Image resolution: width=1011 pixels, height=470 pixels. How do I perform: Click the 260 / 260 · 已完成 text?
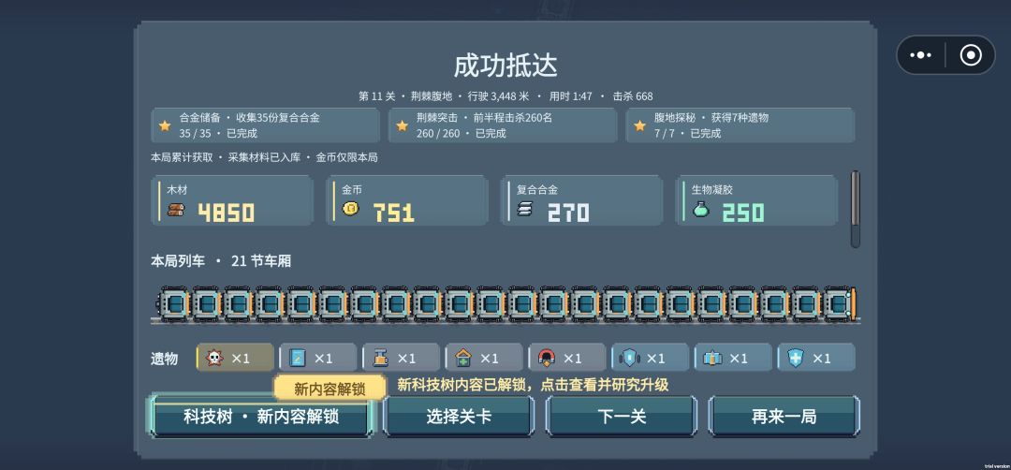pos(461,134)
